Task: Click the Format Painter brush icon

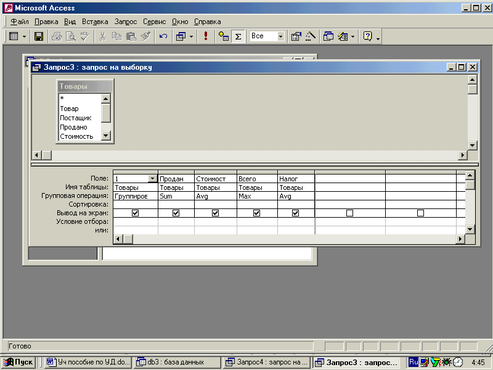Action: (x=145, y=36)
